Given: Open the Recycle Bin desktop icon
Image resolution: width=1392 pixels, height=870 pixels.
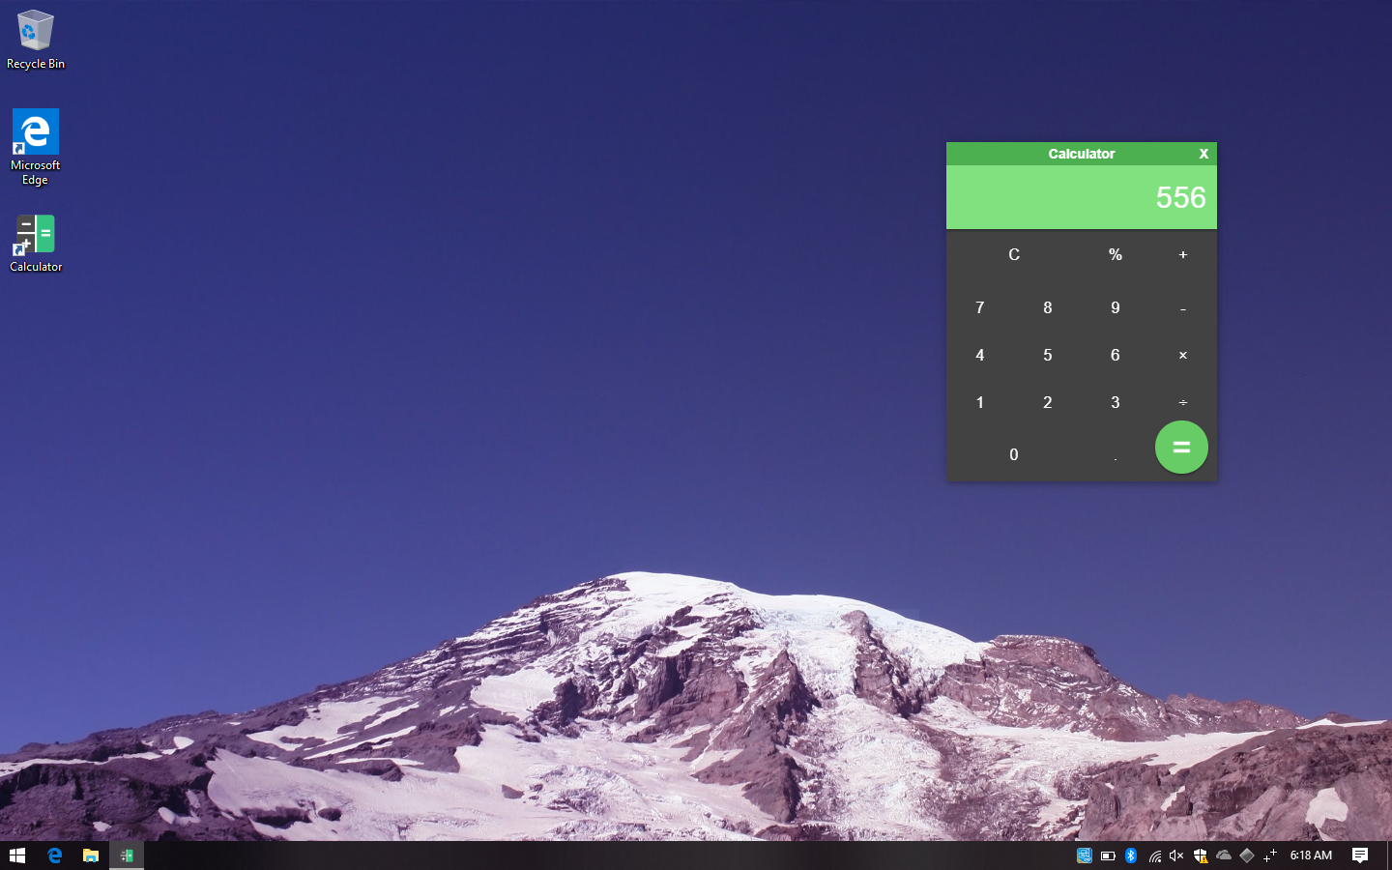Looking at the screenshot, I should pos(36,40).
